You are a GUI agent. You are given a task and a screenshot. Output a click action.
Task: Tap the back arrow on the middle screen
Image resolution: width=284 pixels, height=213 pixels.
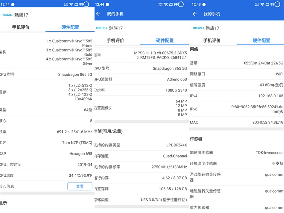coord(98,14)
